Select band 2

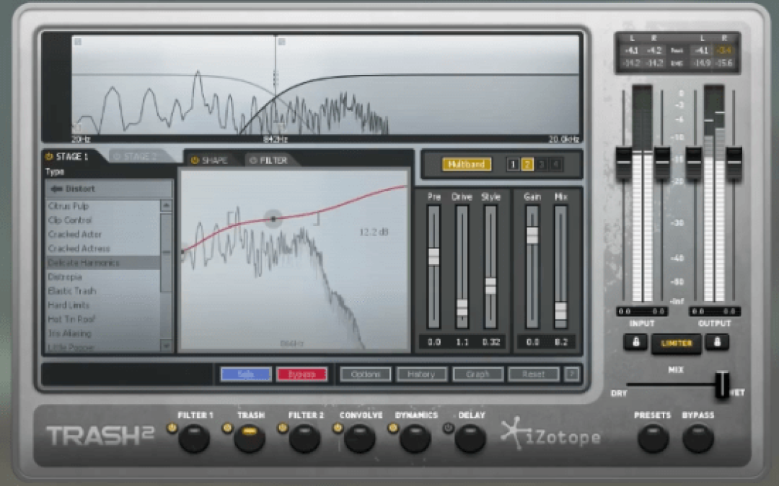coord(527,165)
